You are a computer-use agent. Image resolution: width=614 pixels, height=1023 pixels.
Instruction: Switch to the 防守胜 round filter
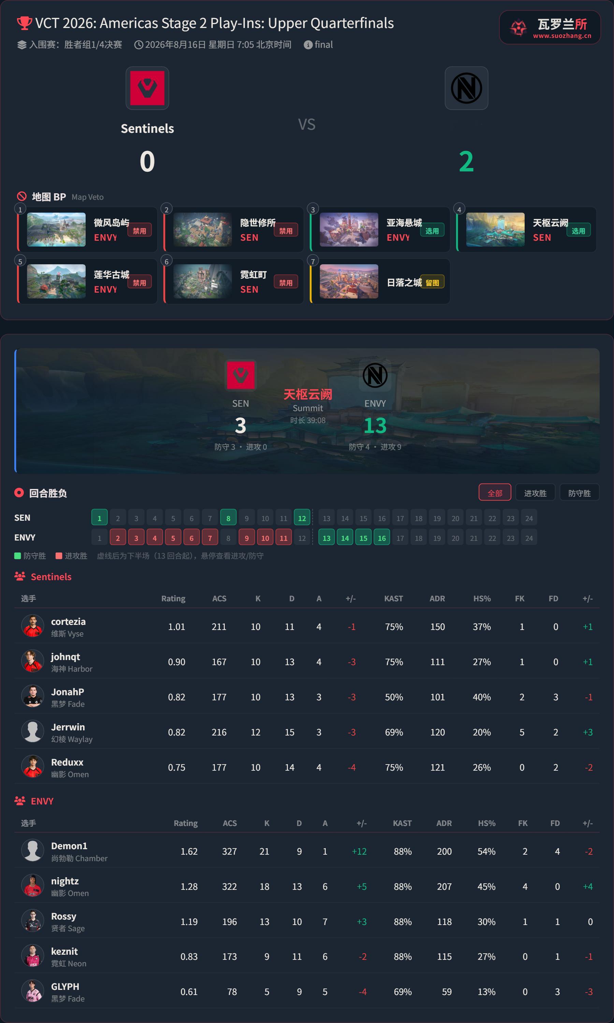pos(579,492)
